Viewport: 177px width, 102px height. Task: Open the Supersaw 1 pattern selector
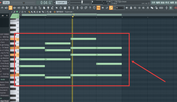[61, 3]
